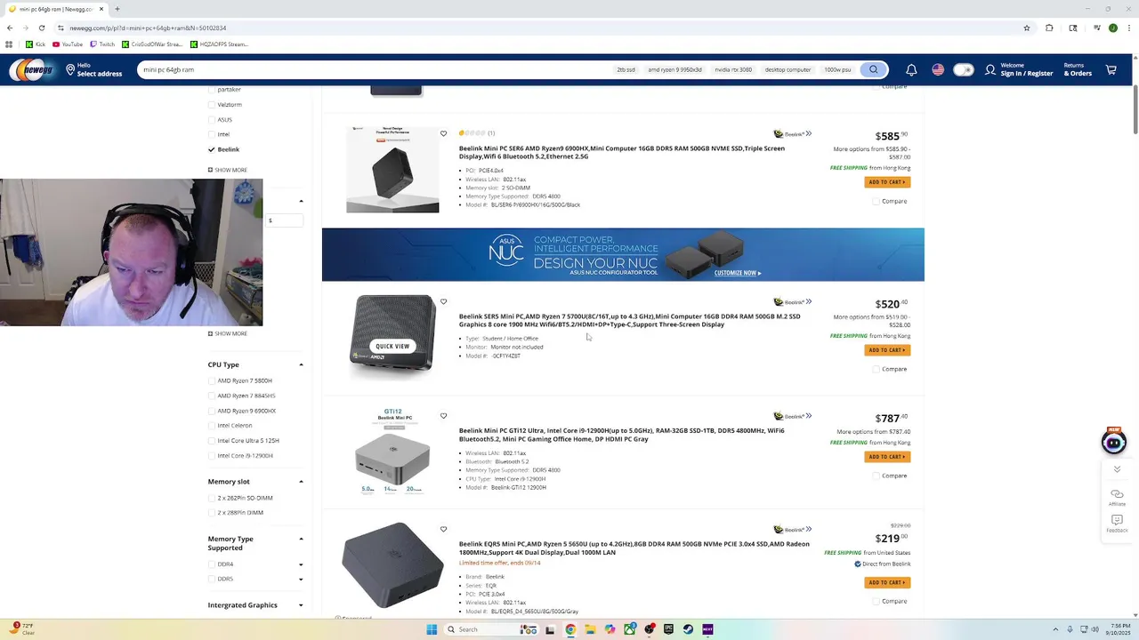Collapse the Memory slot filter section

point(301,481)
